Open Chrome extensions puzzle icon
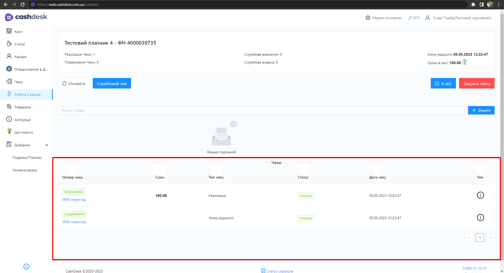Viewport: 504px width, 273px height. 473,4
